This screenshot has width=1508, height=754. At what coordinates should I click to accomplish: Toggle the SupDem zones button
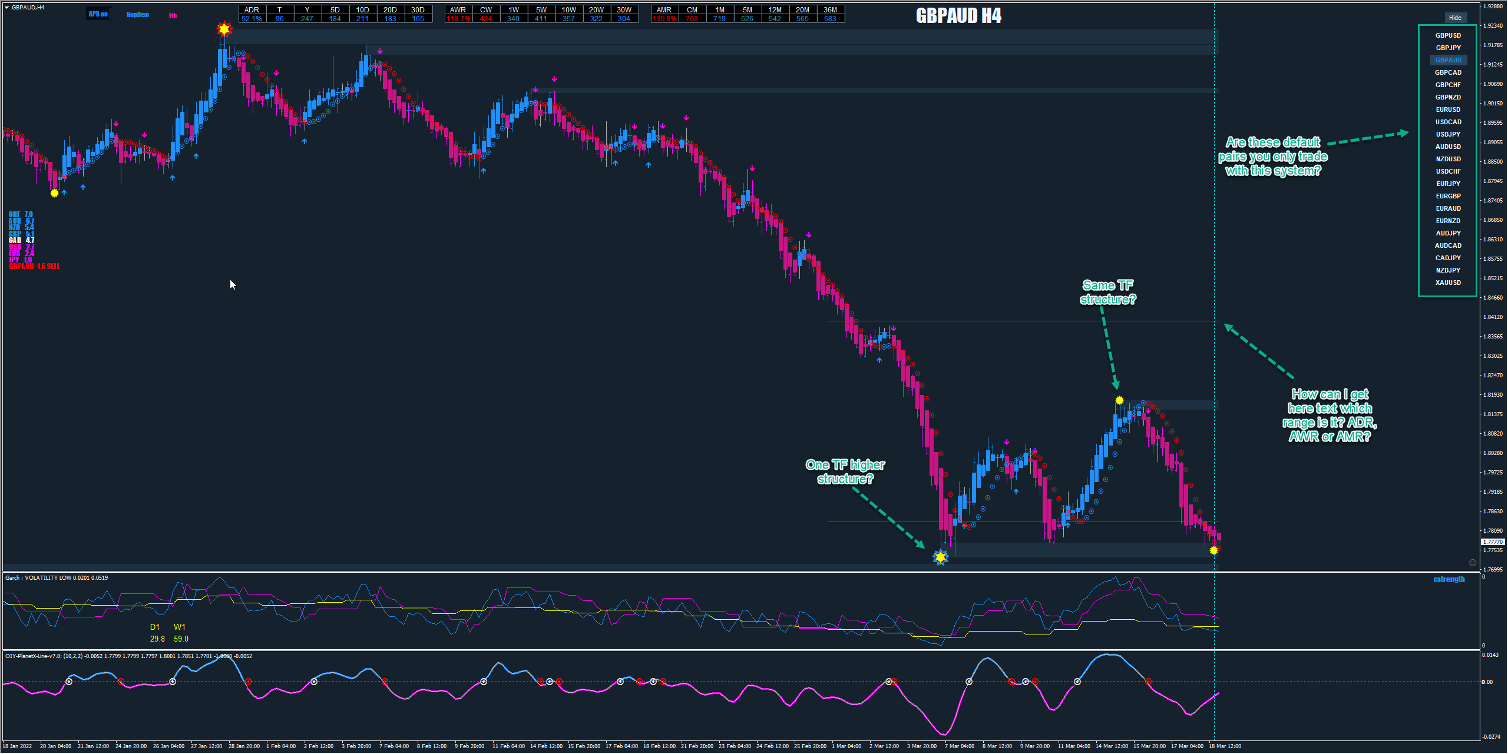[137, 15]
